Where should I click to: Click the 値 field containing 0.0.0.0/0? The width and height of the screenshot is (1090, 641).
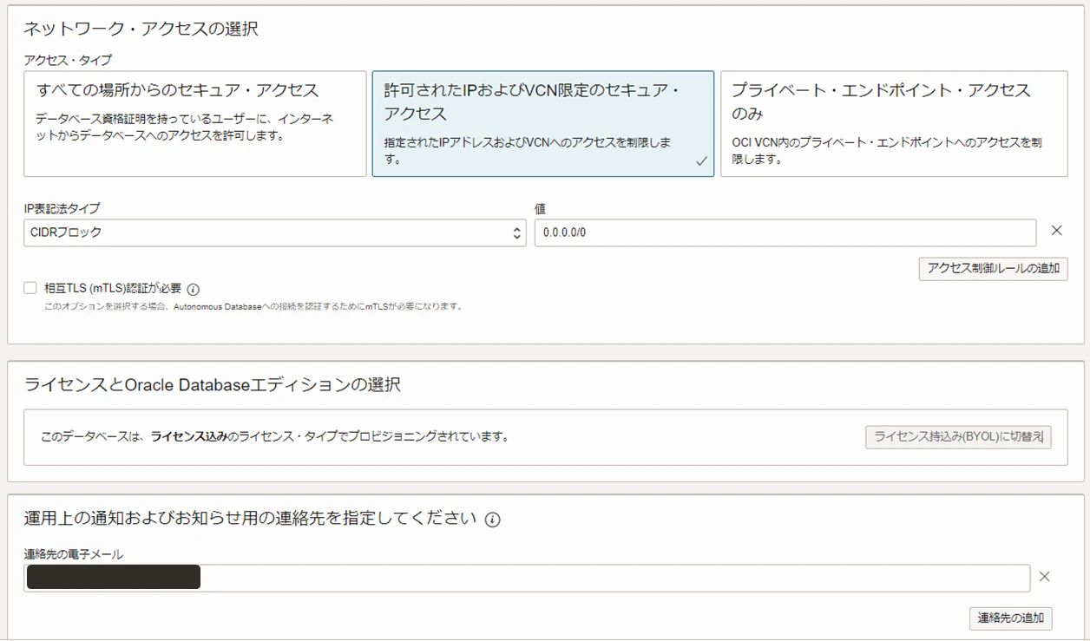click(785, 232)
